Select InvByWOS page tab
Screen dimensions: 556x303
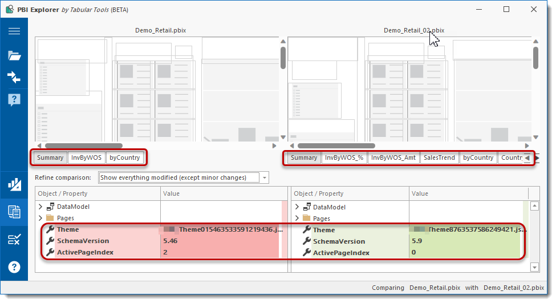tap(86, 157)
